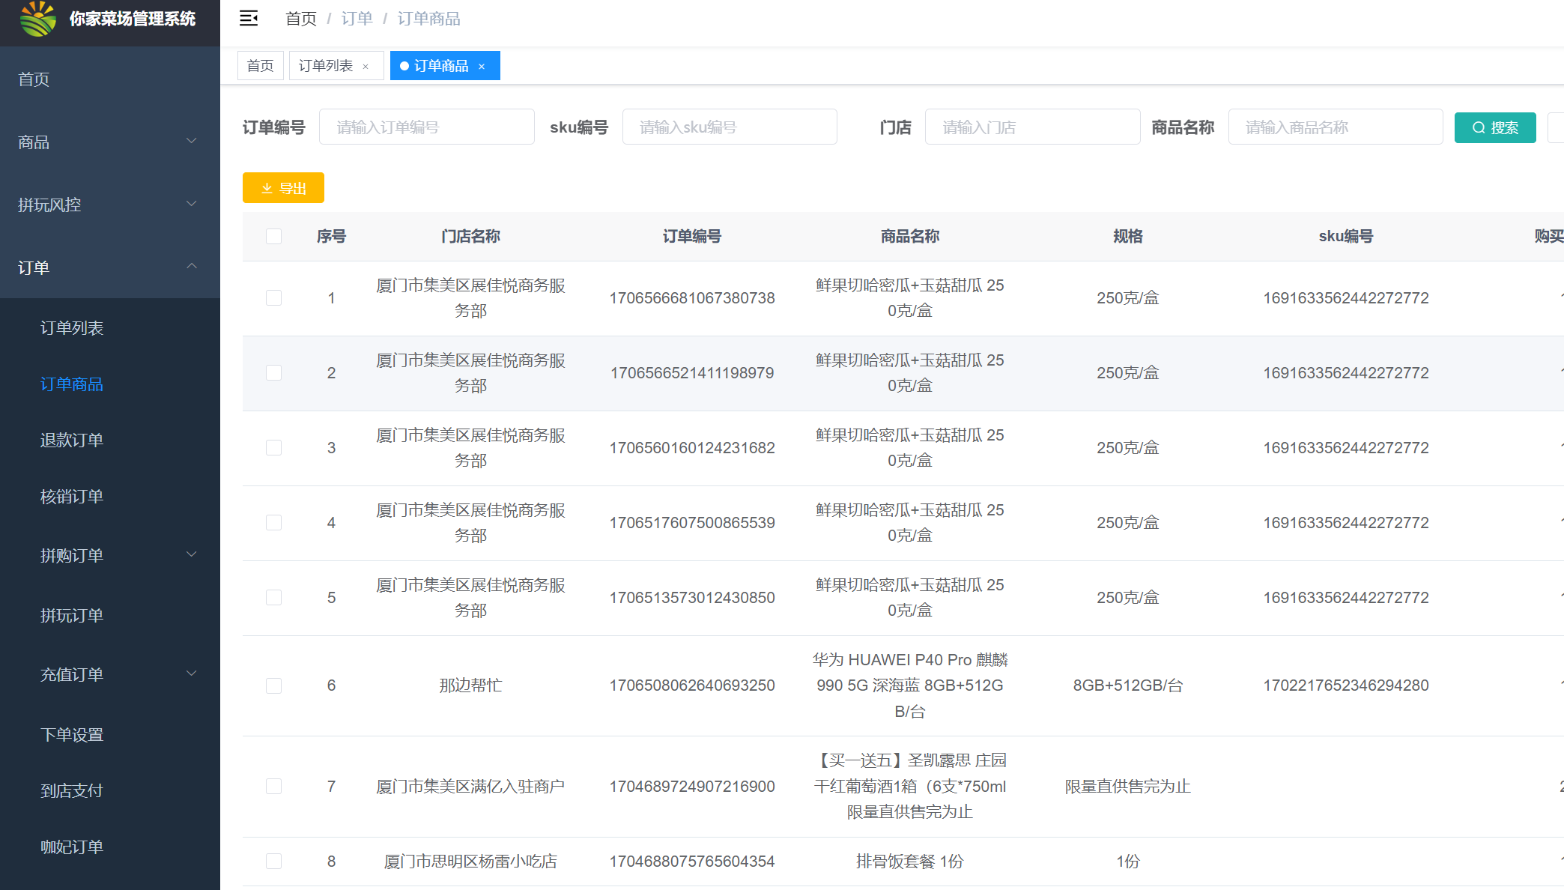Check the checkbox for row 1

click(274, 298)
